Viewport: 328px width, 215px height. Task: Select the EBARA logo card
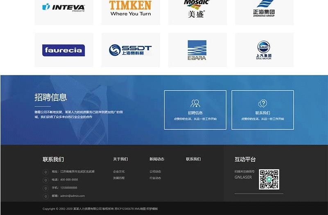pos(197,50)
